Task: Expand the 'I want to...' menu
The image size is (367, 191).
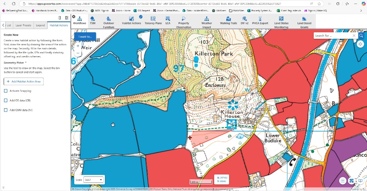Action: (85, 36)
